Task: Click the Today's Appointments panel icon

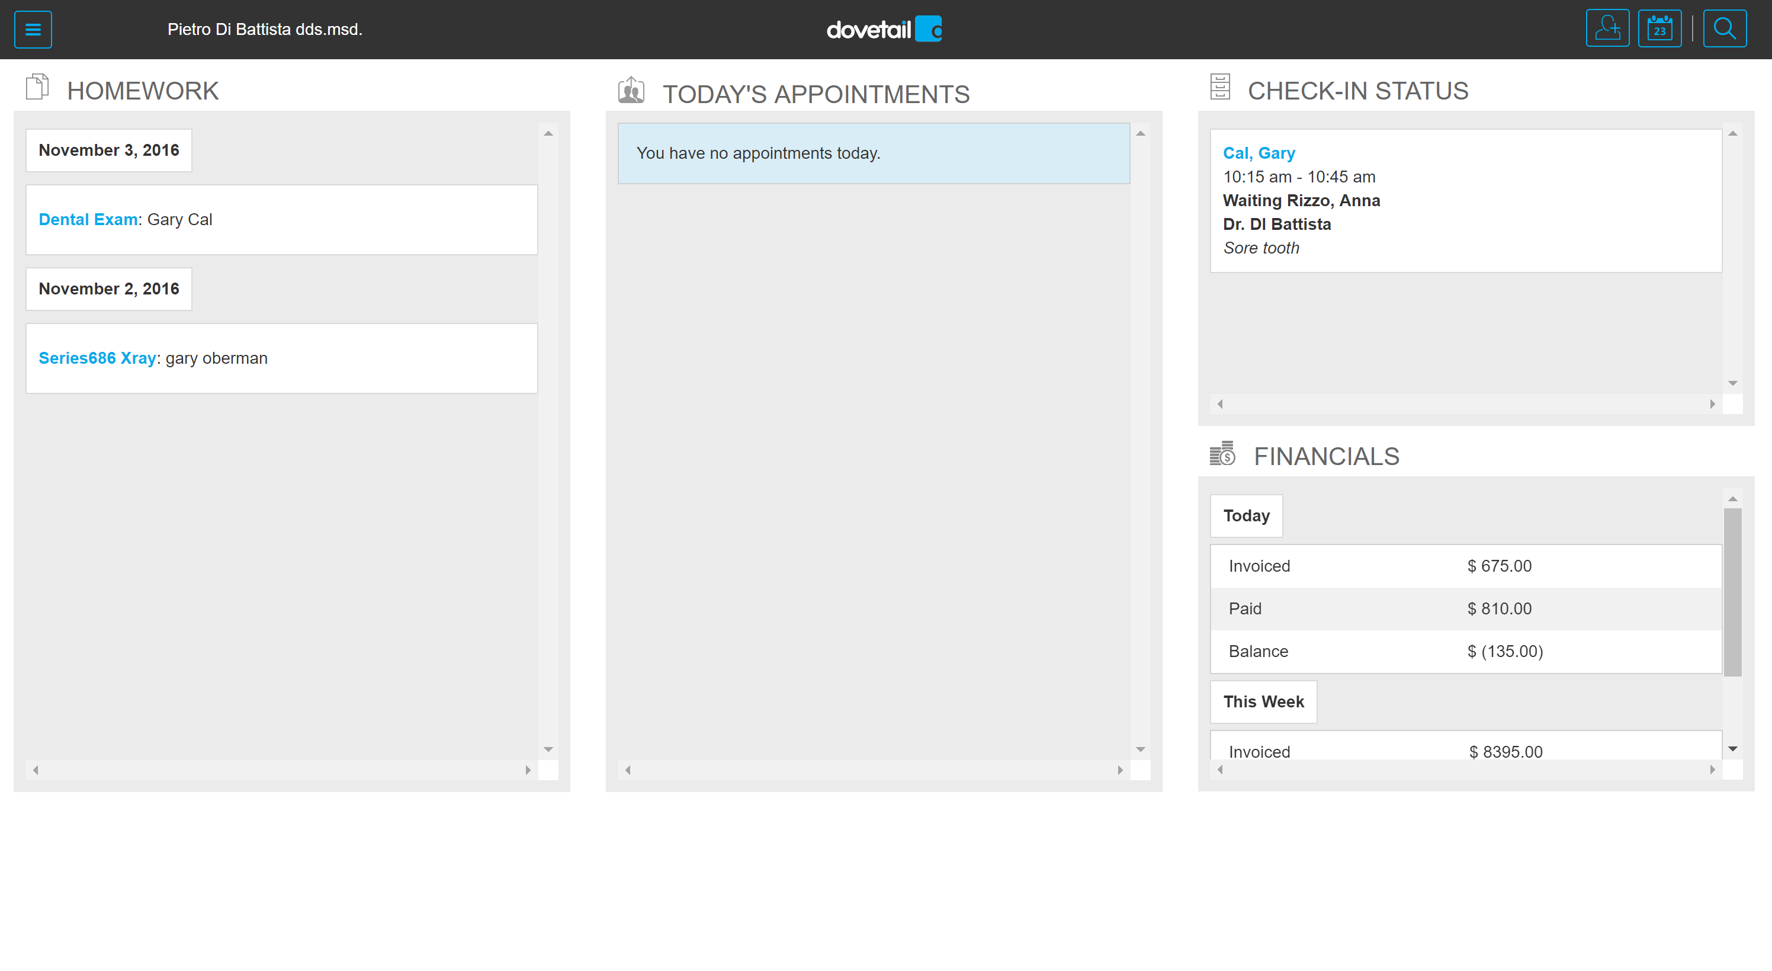Action: [x=631, y=91]
